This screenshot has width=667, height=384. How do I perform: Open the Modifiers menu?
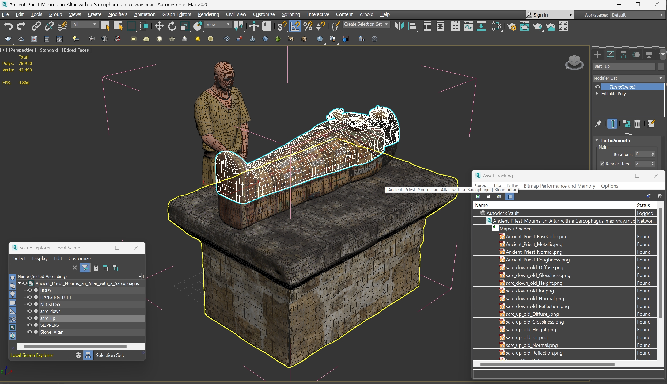point(118,14)
